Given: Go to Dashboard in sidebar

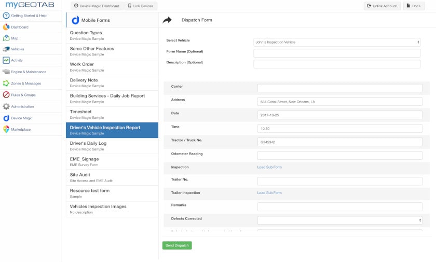Looking at the screenshot, I should point(31,27).
